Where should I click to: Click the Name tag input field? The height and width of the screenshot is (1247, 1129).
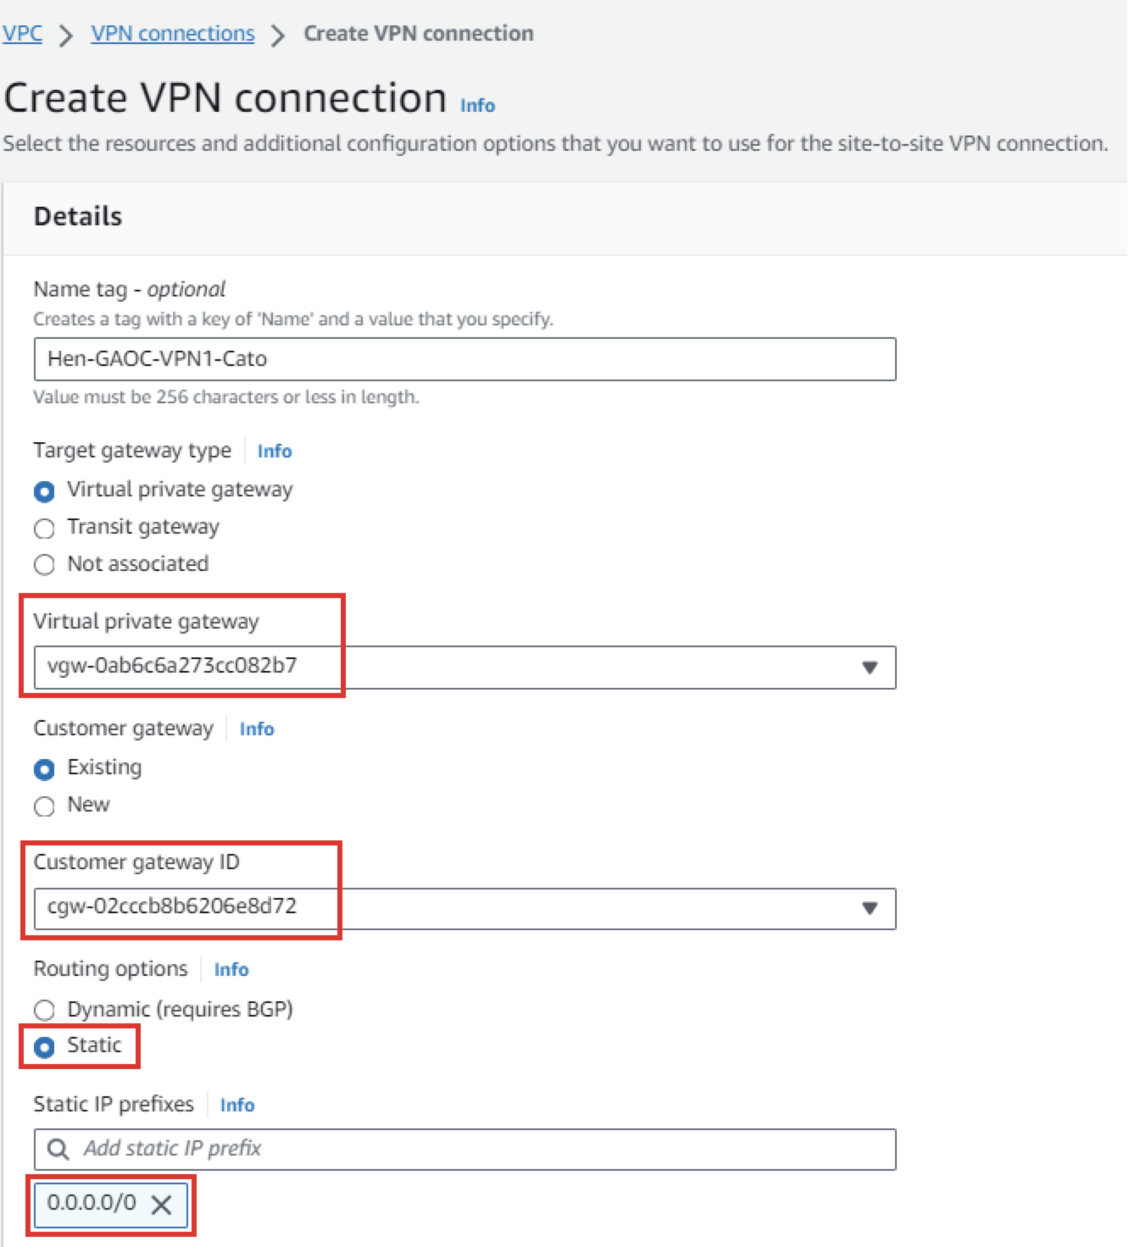click(x=464, y=359)
